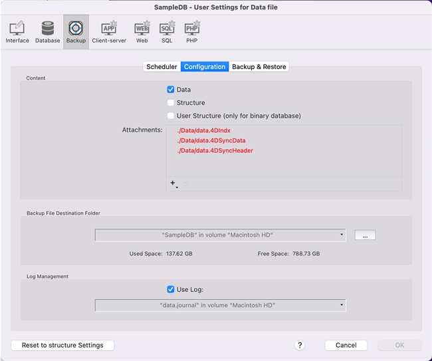Open the Interface settings page
This screenshot has height=361, width=432.
click(17, 32)
